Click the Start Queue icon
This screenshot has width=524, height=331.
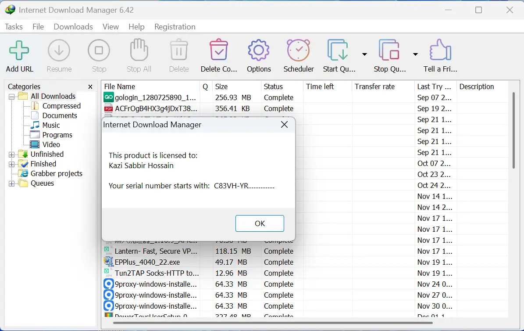click(338, 50)
